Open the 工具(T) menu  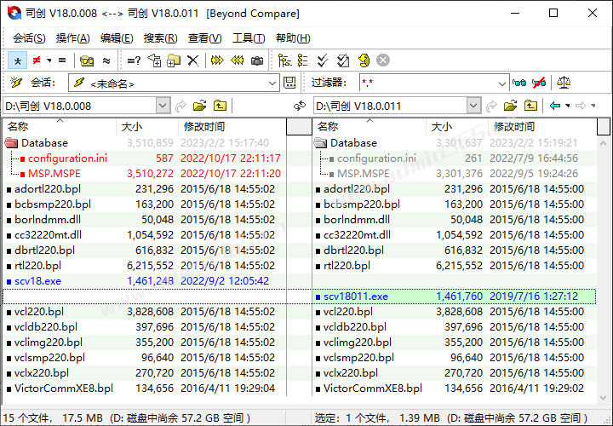[x=249, y=38]
